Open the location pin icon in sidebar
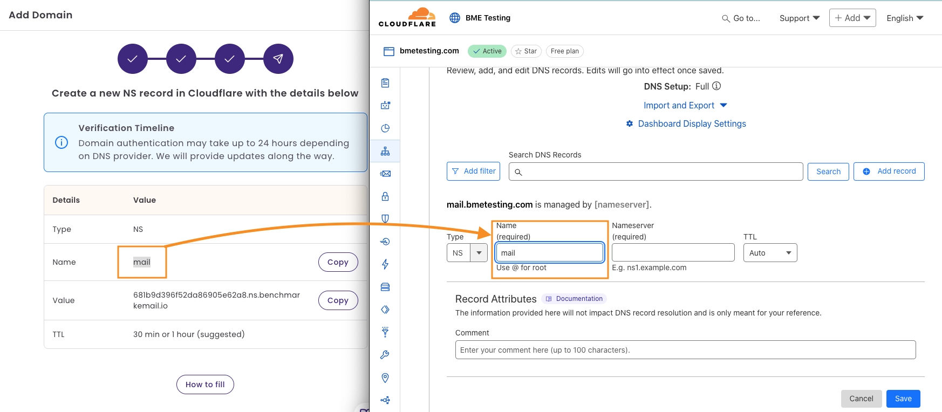The width and height of the screenshot is (942, 412). [x=385, y=377]
